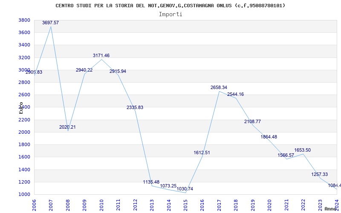
Task: Click the x-axis year 2008
Action: tap(68, 205)
